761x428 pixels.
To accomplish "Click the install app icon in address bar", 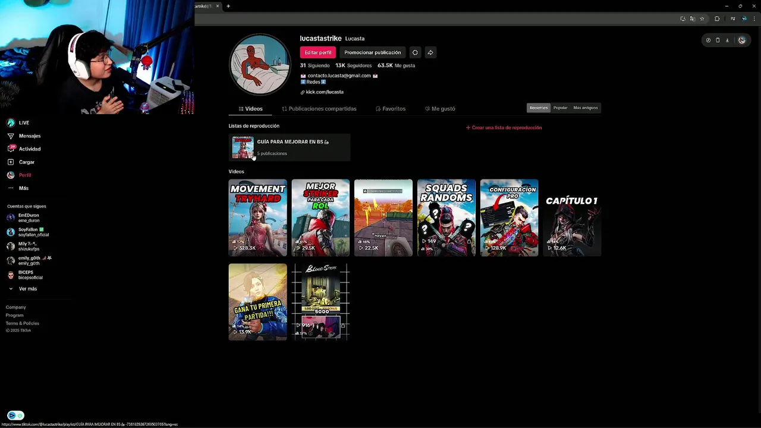I will [683, 19].
